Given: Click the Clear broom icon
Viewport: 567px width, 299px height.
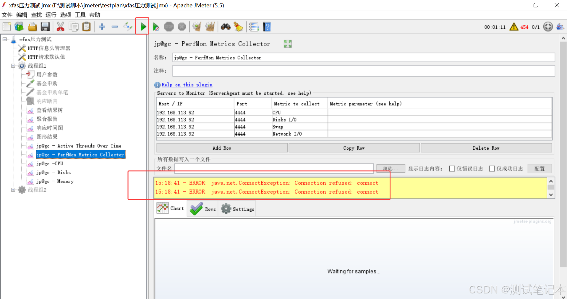Looking at the screenshot, I should click(197, 27).
